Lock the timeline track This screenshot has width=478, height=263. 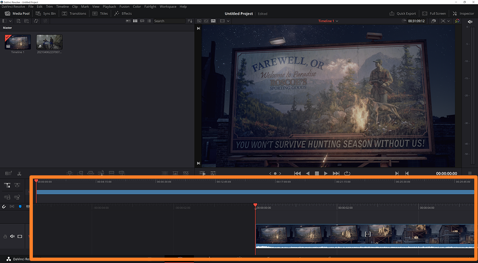click(x=5, y=236)
